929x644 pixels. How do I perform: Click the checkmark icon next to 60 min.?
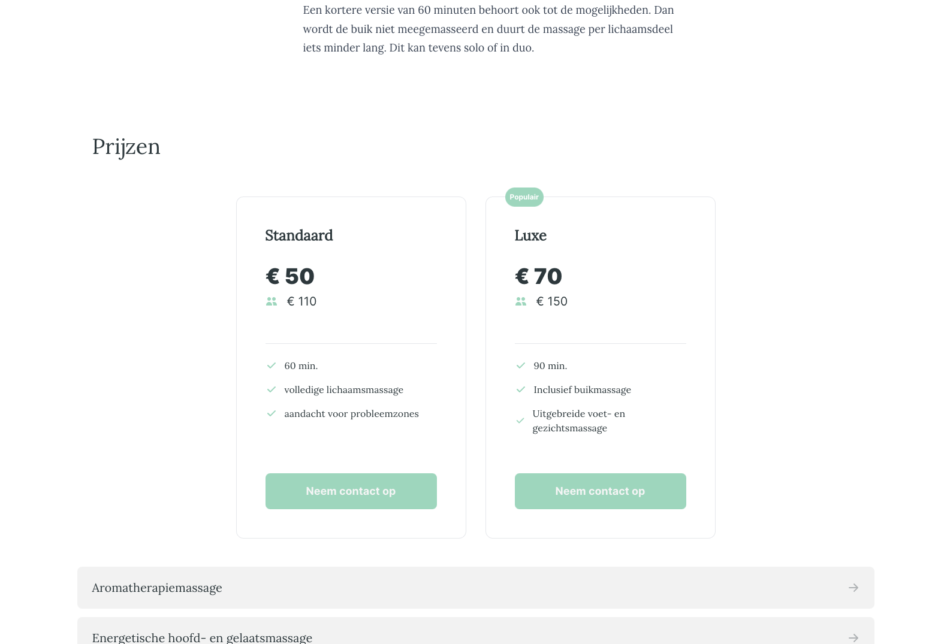tap(271, 365)
